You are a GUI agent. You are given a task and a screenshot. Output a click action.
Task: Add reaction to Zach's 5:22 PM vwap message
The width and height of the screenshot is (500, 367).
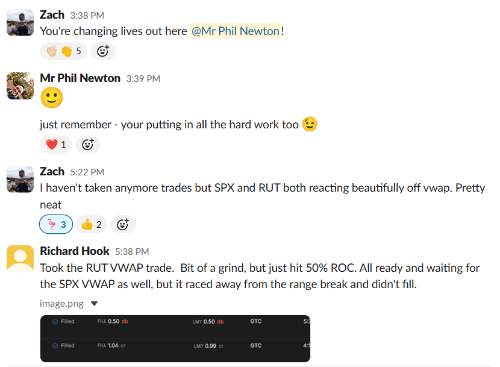123,225
